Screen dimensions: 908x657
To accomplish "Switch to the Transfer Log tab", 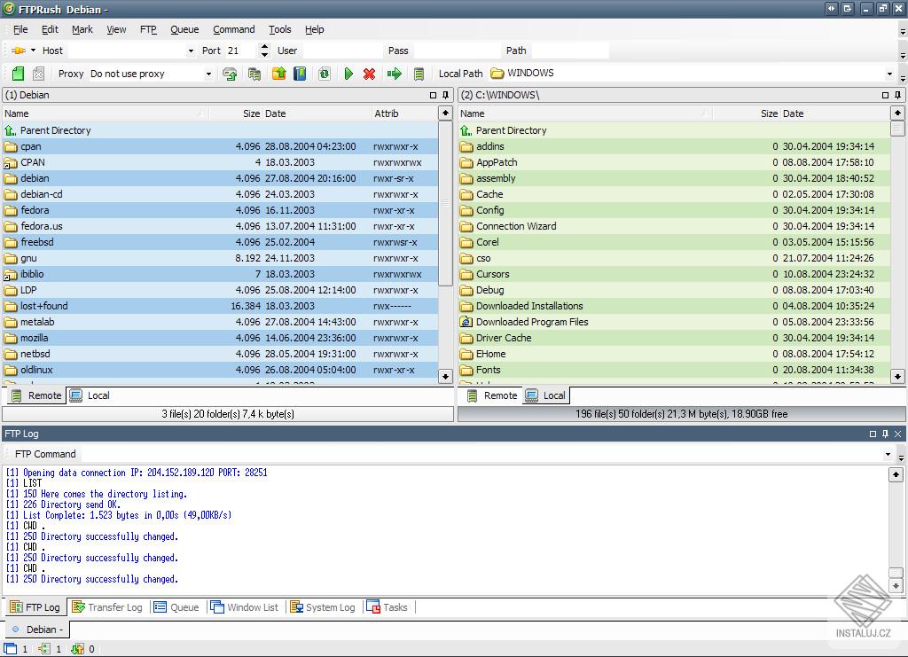I will [x=107, y=607].
